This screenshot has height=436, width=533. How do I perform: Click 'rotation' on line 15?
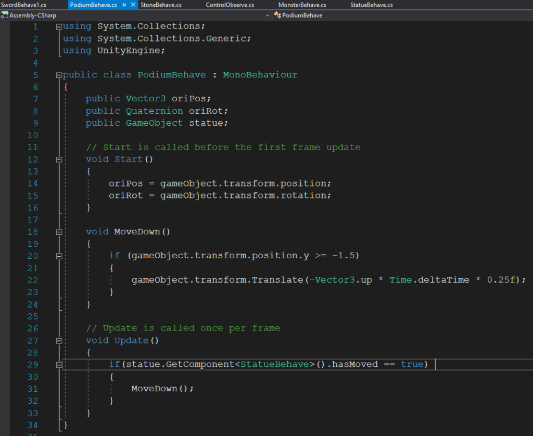point(303,195)
